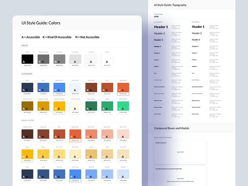Select Brand Red swatch in UI Colors section
This screenshot has width=248, height=186.
pos(123,89)
